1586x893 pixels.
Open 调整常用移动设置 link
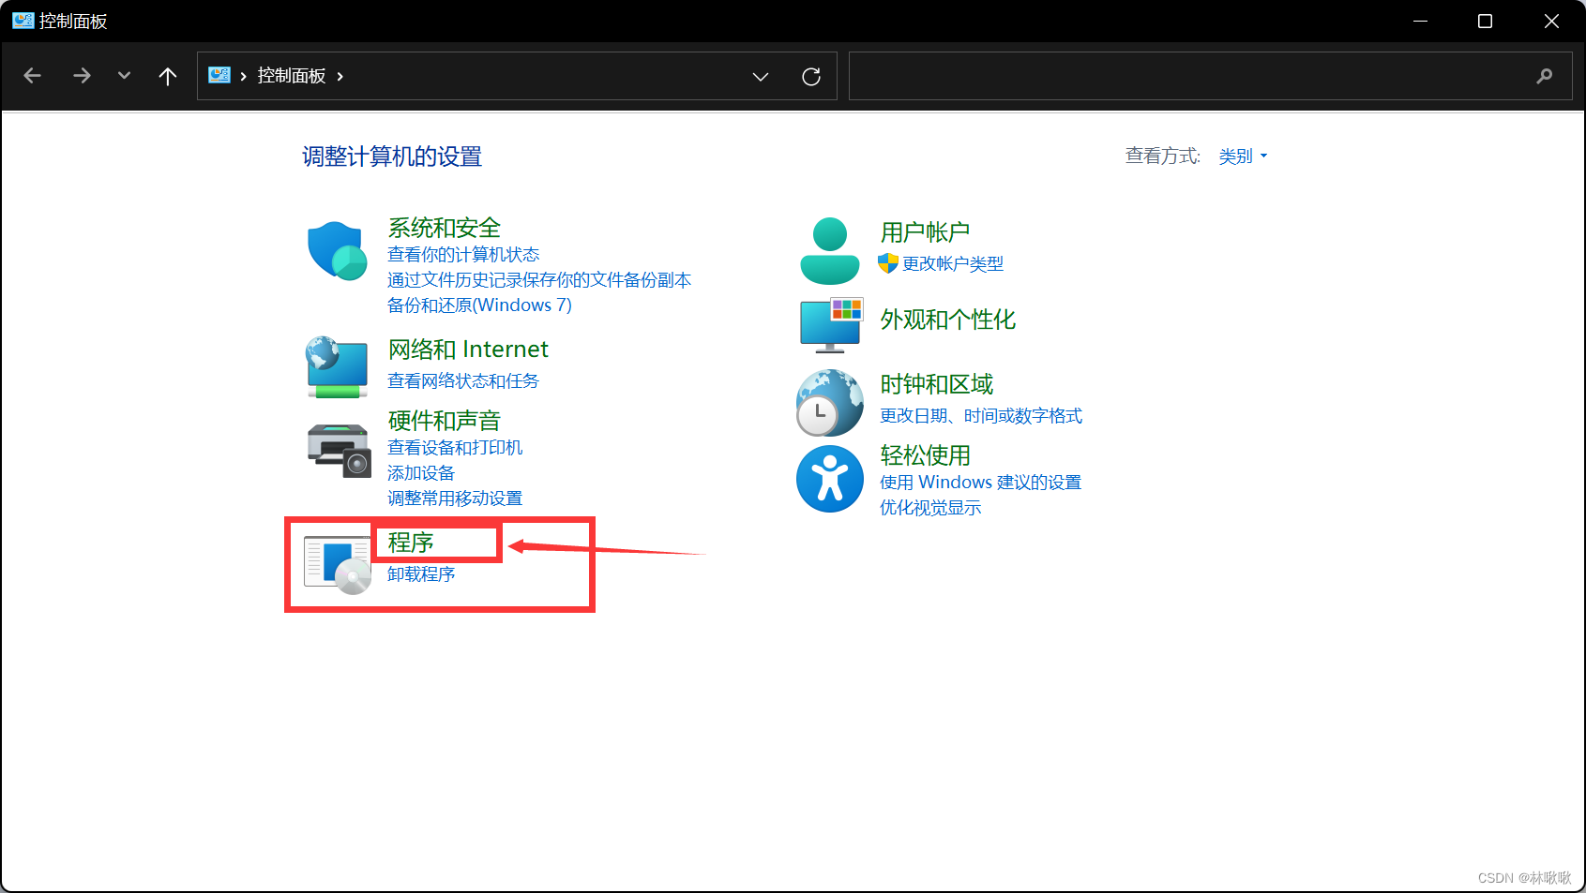tap(455, 499)
